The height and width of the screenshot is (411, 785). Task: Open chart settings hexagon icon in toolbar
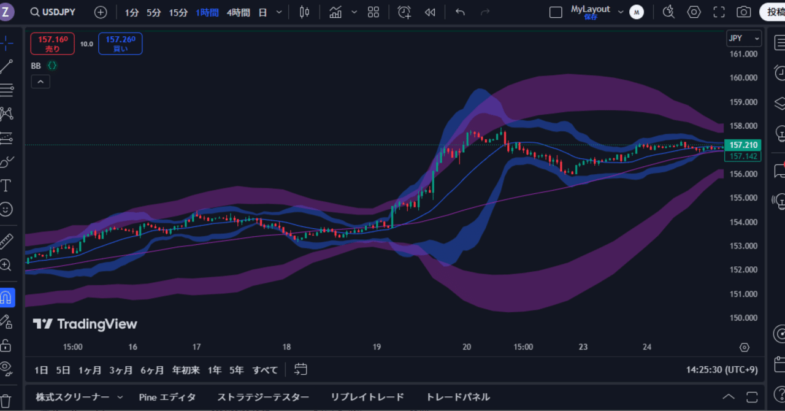click(x=694, y=12)
